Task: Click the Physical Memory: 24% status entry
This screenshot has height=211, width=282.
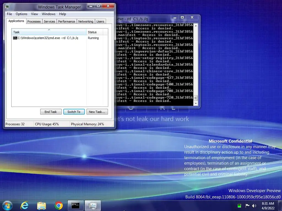Action: pyautogui.click(x=87, y=124)
